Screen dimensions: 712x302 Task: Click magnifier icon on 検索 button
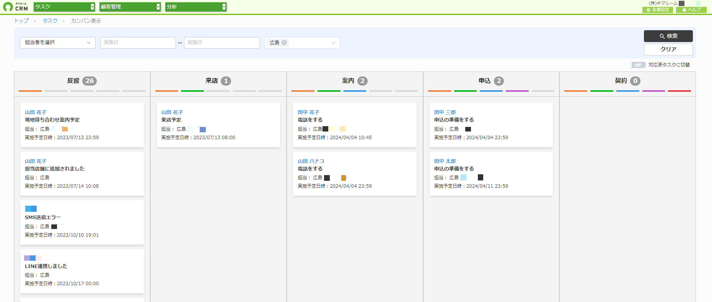[x=662, y=36]
